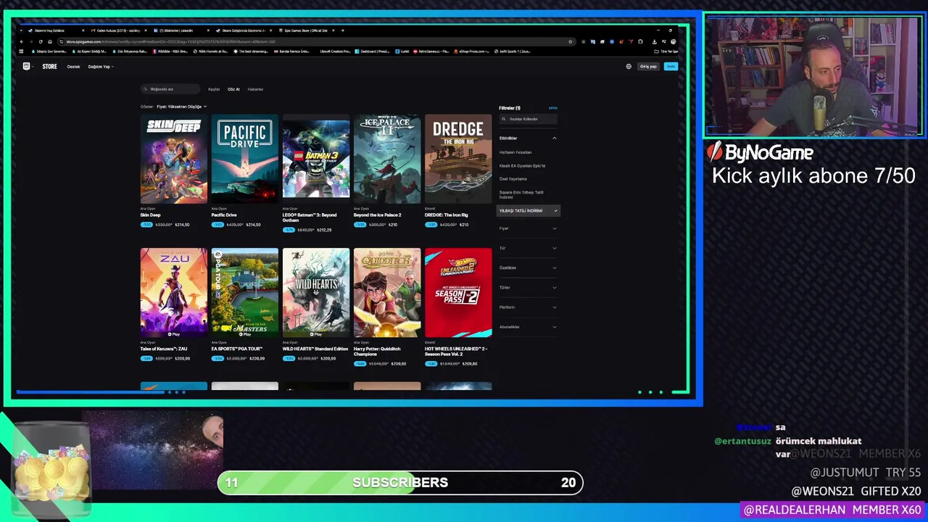
Task: Go to the STORE navigation item
Action: [49, 67]
